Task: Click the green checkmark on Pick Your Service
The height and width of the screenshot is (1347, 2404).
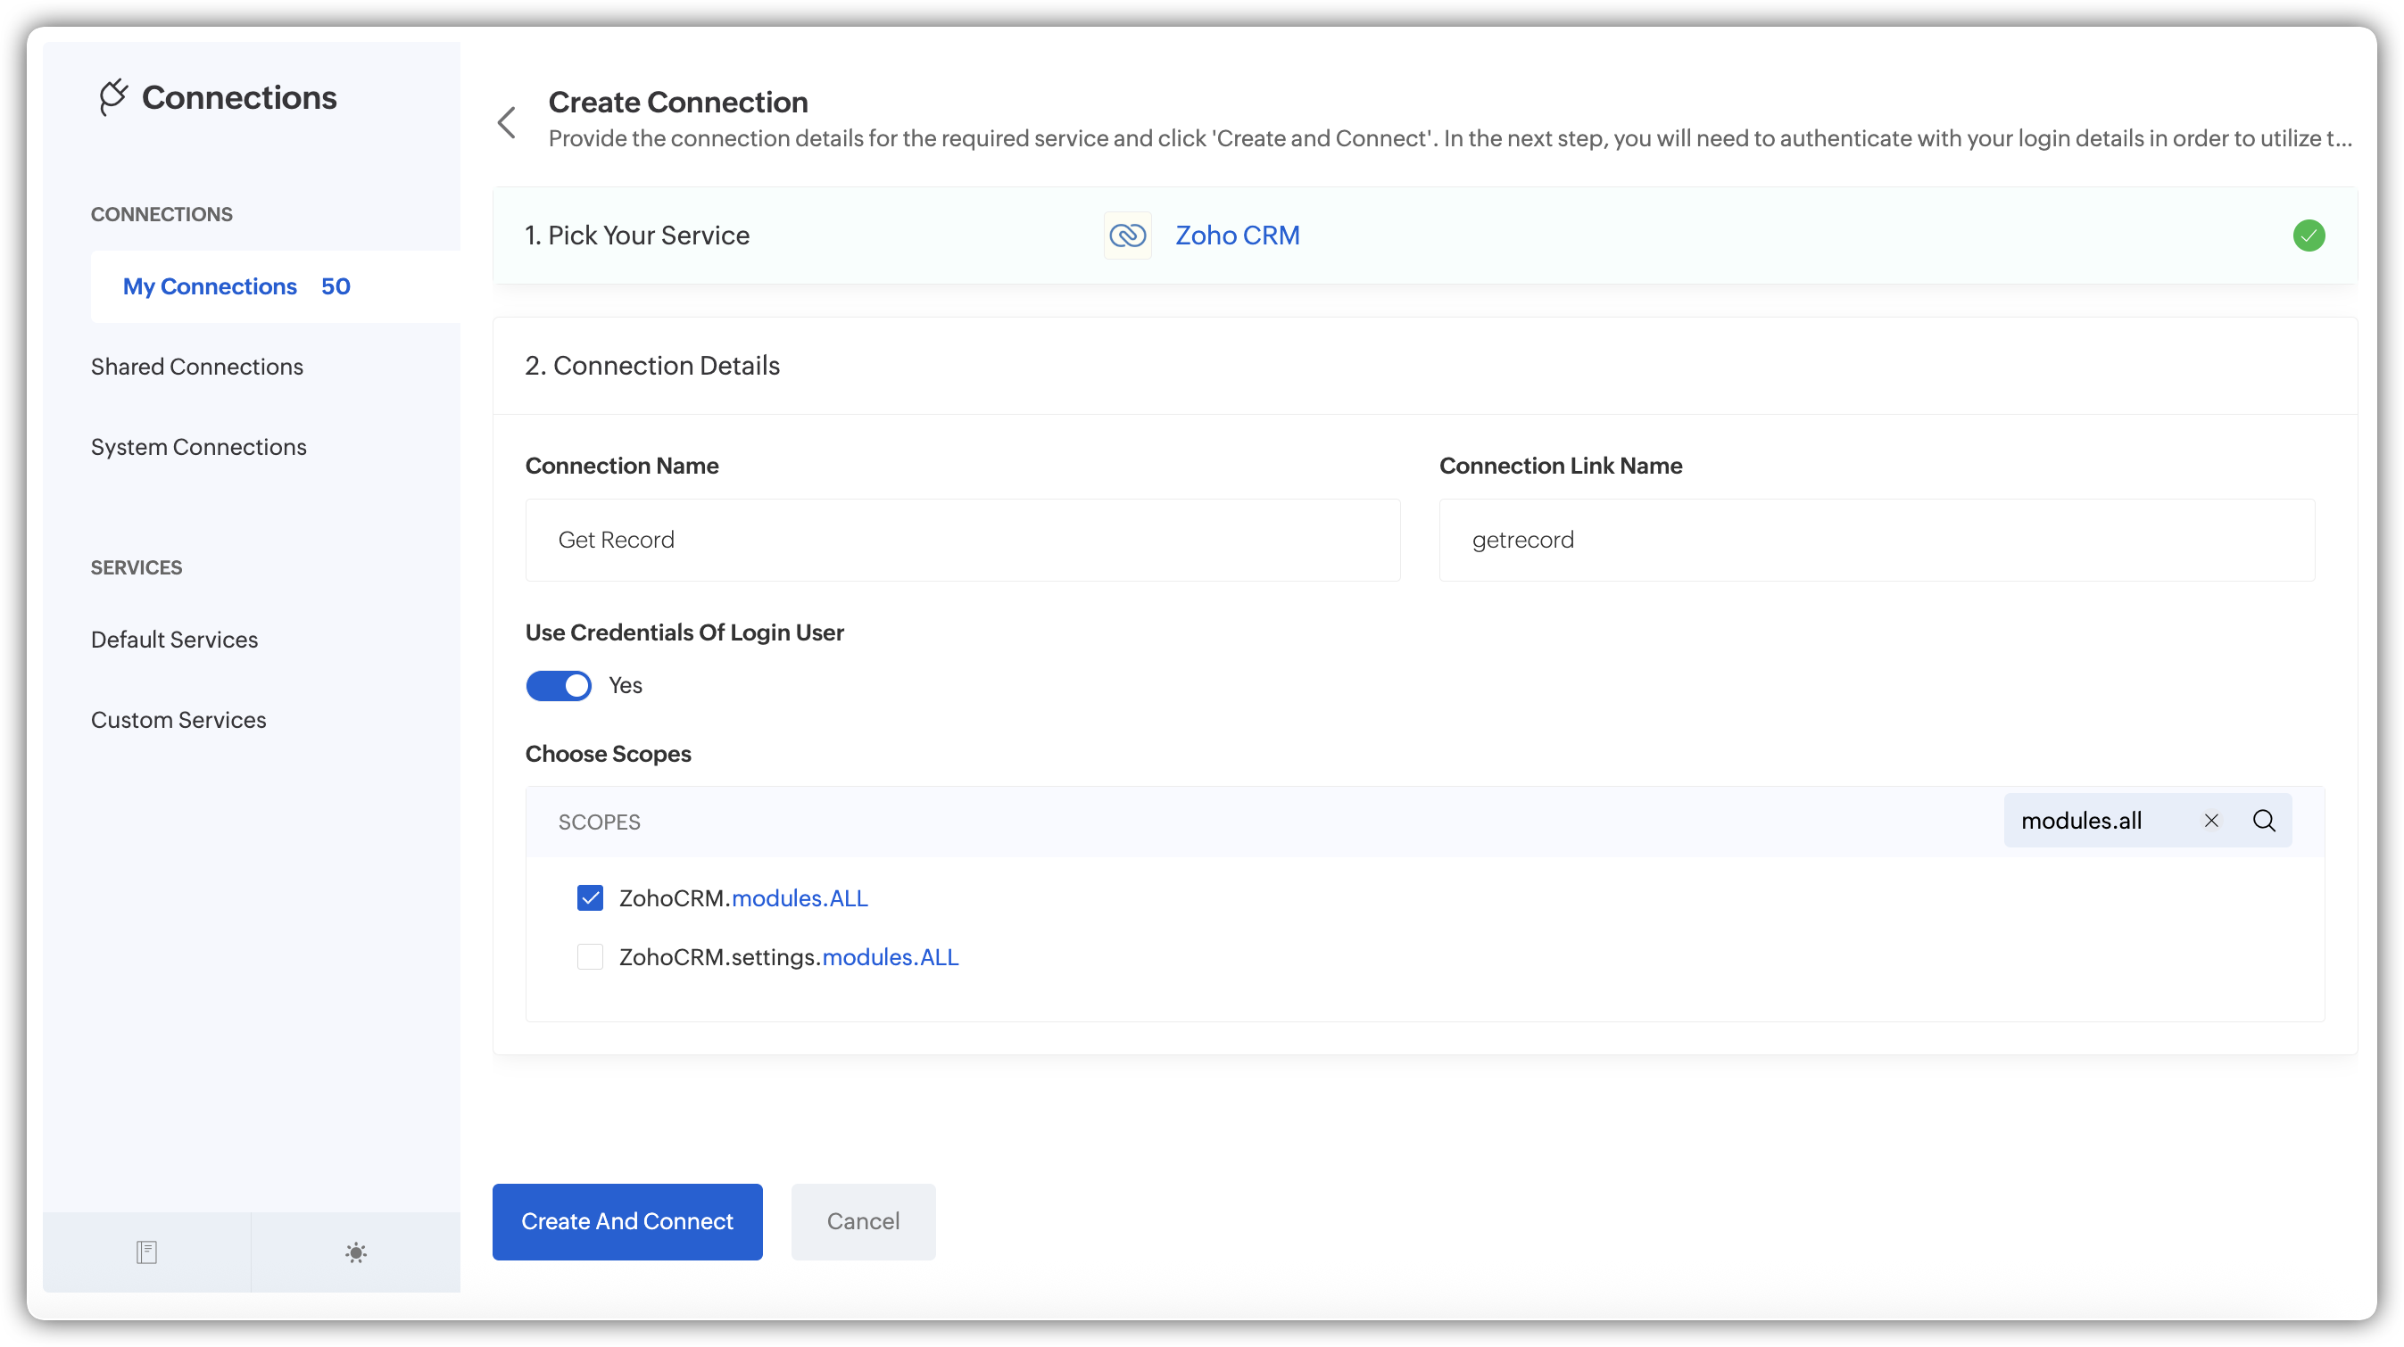Action: [x=2308, y=236]
